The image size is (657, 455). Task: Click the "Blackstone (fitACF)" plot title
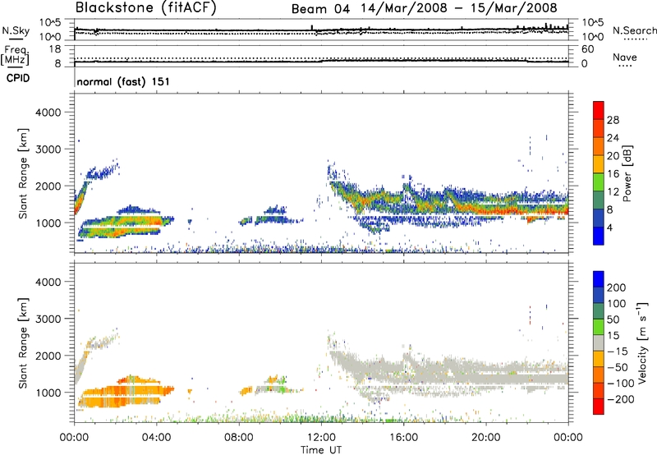pyautogui.click(x=146, y=7)
